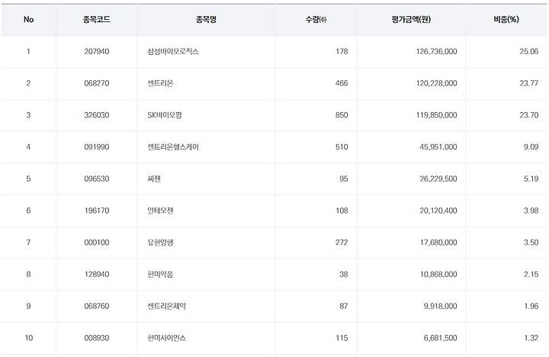Select stock name 셀트리온 in row 2
Image resolution: width=549 pixels, height=357 pixels.
(160, 83)
